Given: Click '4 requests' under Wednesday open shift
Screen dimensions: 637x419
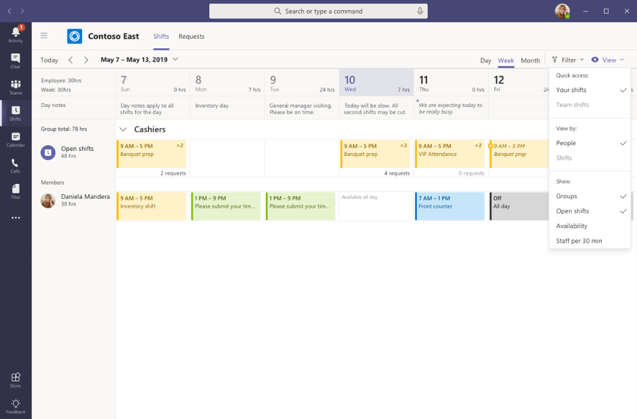Looking at the screenshot, I should 397,173.
